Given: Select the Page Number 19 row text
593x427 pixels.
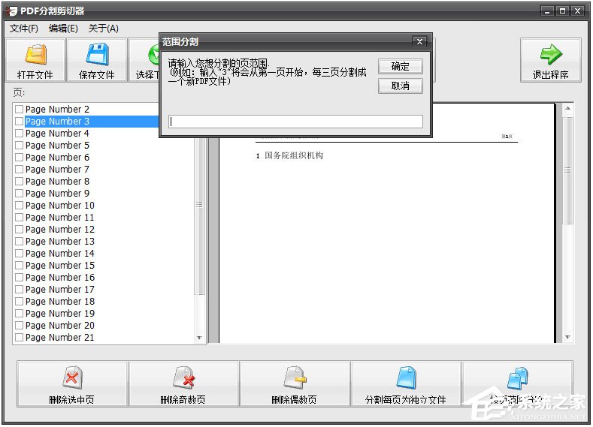Looking at the screenshot, I should pyautogui.click(x=60, y=314).
